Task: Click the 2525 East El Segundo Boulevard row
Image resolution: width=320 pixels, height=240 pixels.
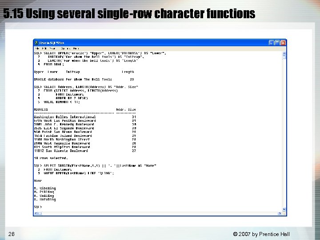Action: [85, 128]
